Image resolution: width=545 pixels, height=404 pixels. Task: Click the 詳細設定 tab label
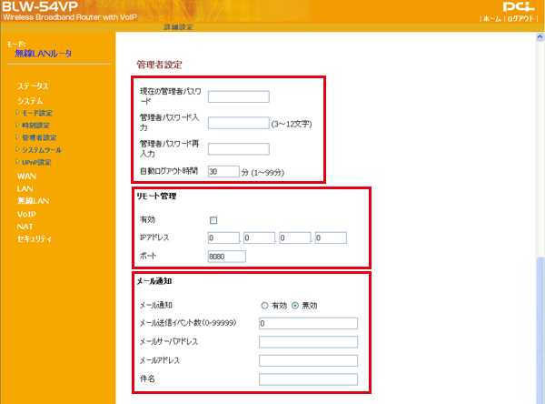(x=179, y=27)
